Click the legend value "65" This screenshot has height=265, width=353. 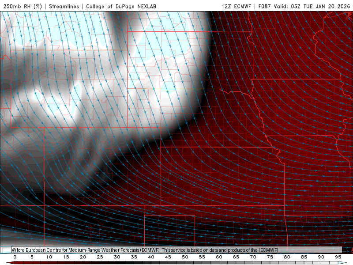pyautogui.click(x=236, y=257)
